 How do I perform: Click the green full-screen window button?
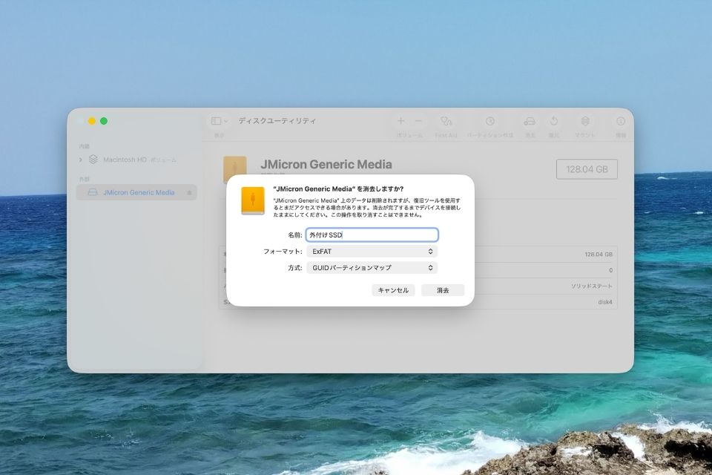click(x=104, y=121)
